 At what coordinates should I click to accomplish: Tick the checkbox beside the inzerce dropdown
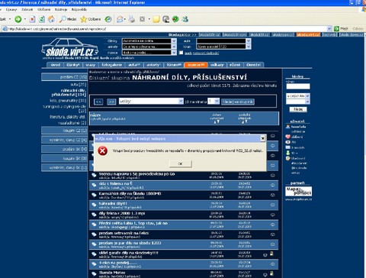tap(181, 53)
